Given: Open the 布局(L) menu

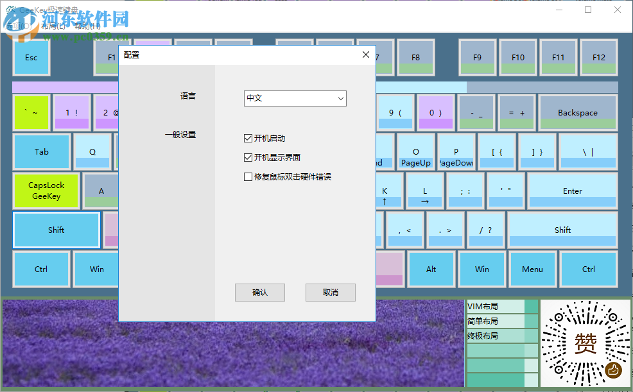Looking at the screenshot, I should [x=53, y=26].
